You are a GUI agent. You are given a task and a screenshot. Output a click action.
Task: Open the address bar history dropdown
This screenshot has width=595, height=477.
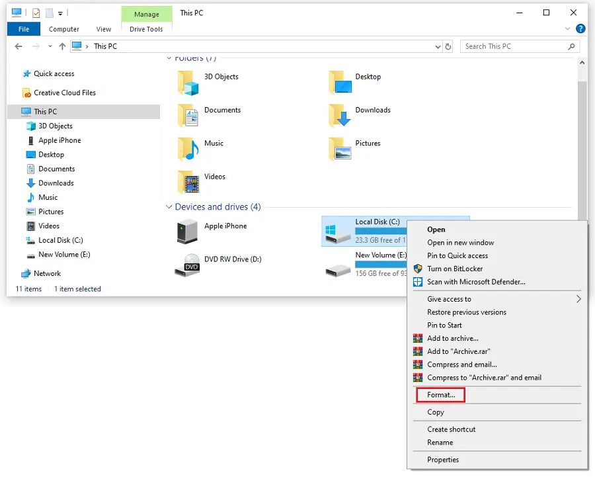tap(438, 47)
